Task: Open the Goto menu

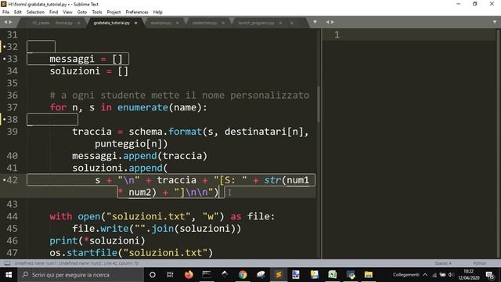Action: [x=81, y=13]
